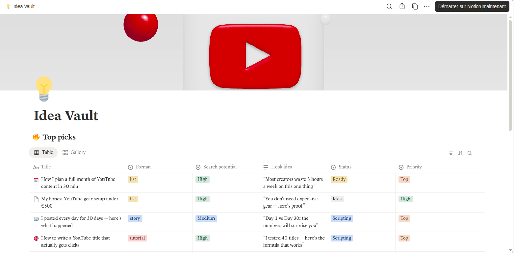Open the database filter icon
514x253 pixels.
451,153
